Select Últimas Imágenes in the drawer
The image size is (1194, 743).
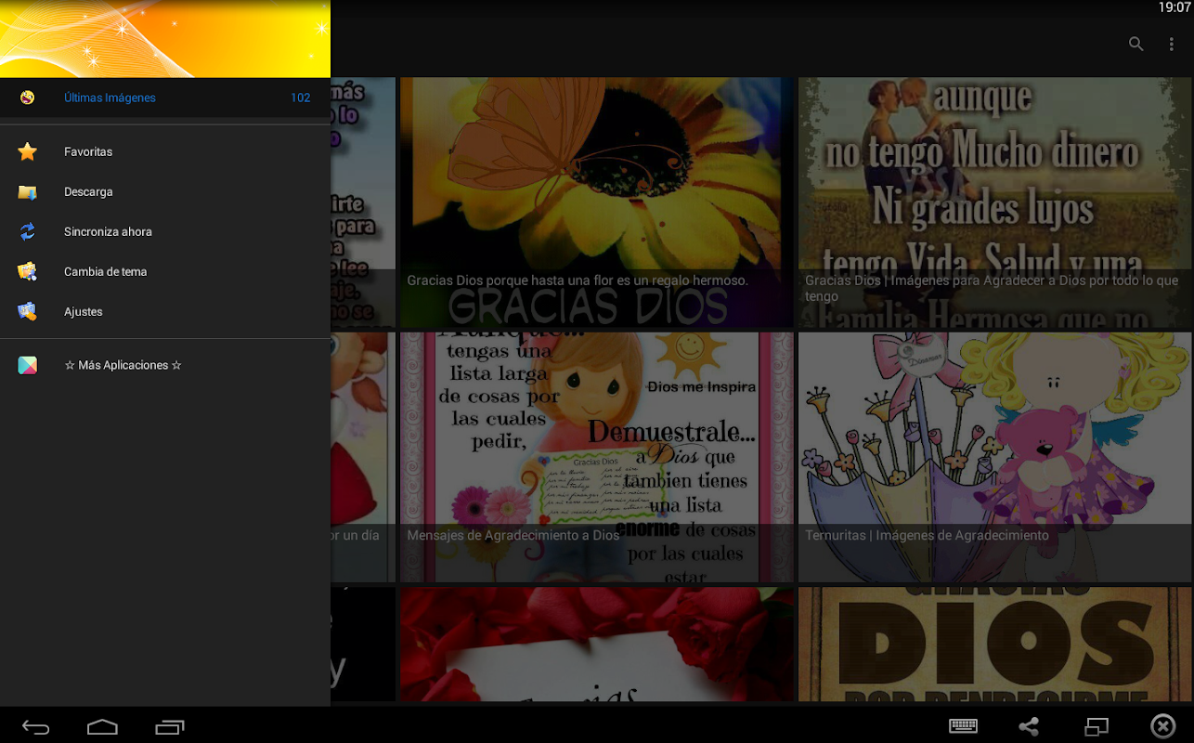coord(165,98)
